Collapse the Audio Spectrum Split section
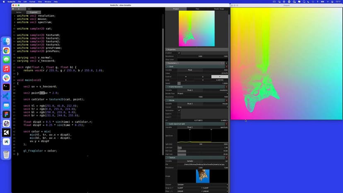Screen dimensions: 343x193 click(x=167, y=124)
